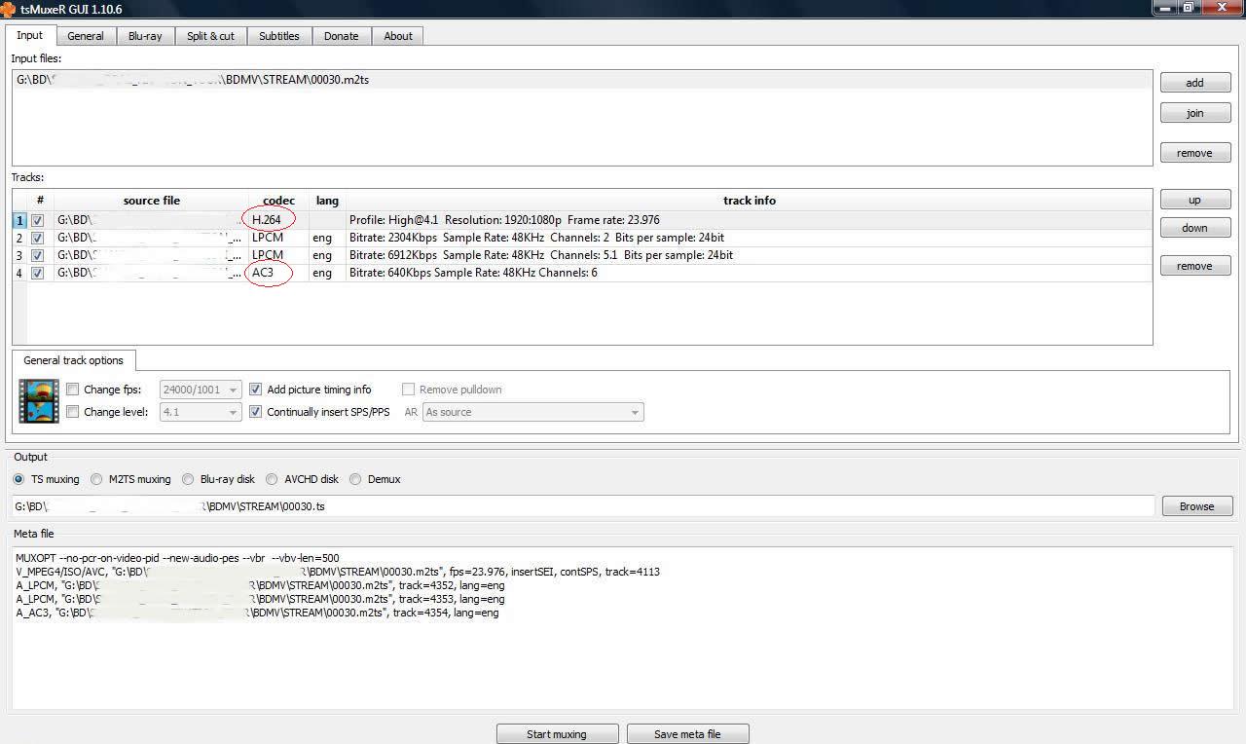Viewport: 1246px width, 744px height.
Task: Click the tsMuxeR app icon in title bar
Action: point(8,8)
